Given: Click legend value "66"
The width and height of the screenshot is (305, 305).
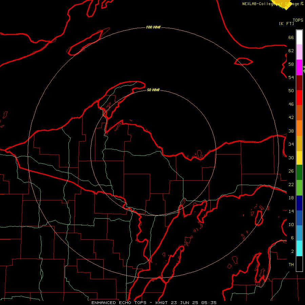Looking at the screenshot, I should pos(291,37).
